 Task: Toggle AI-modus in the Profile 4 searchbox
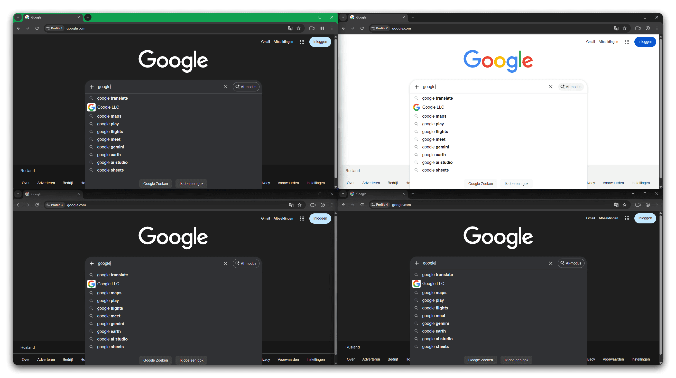tap(571, 263)
